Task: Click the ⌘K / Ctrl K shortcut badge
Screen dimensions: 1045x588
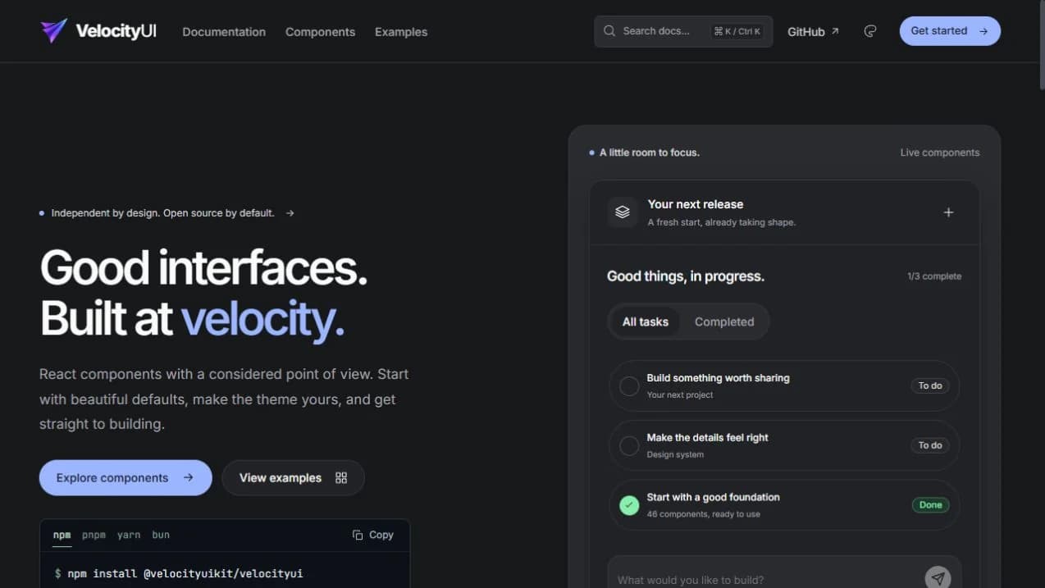Action: tap(737, 31)
